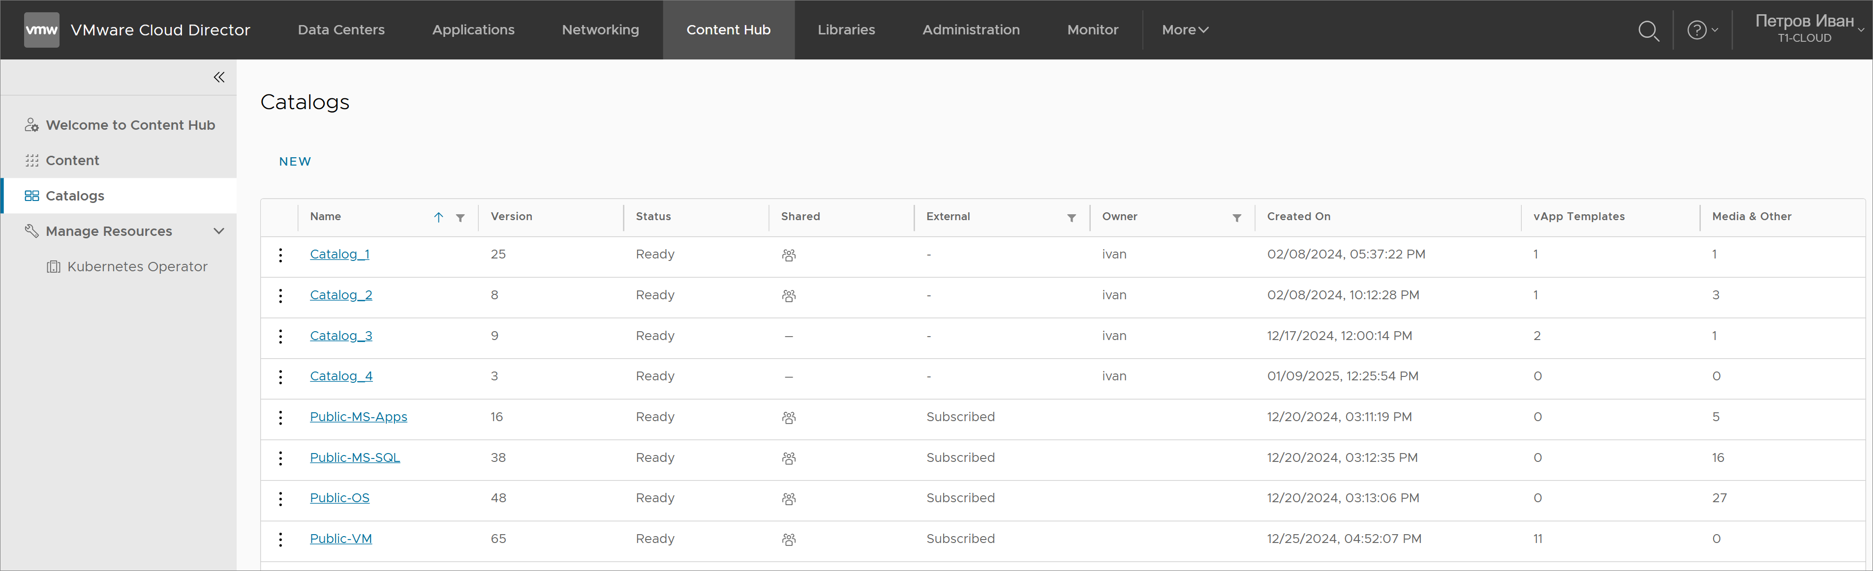This screenshot has width=1873, height=571.
Task: Click shared icon in Public-MS-SQL row
Action: click(789, 458)
